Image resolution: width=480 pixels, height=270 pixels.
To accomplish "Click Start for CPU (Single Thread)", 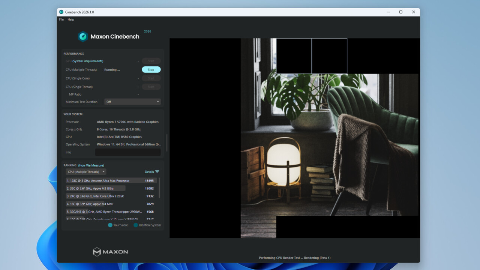I will point(151,87).
